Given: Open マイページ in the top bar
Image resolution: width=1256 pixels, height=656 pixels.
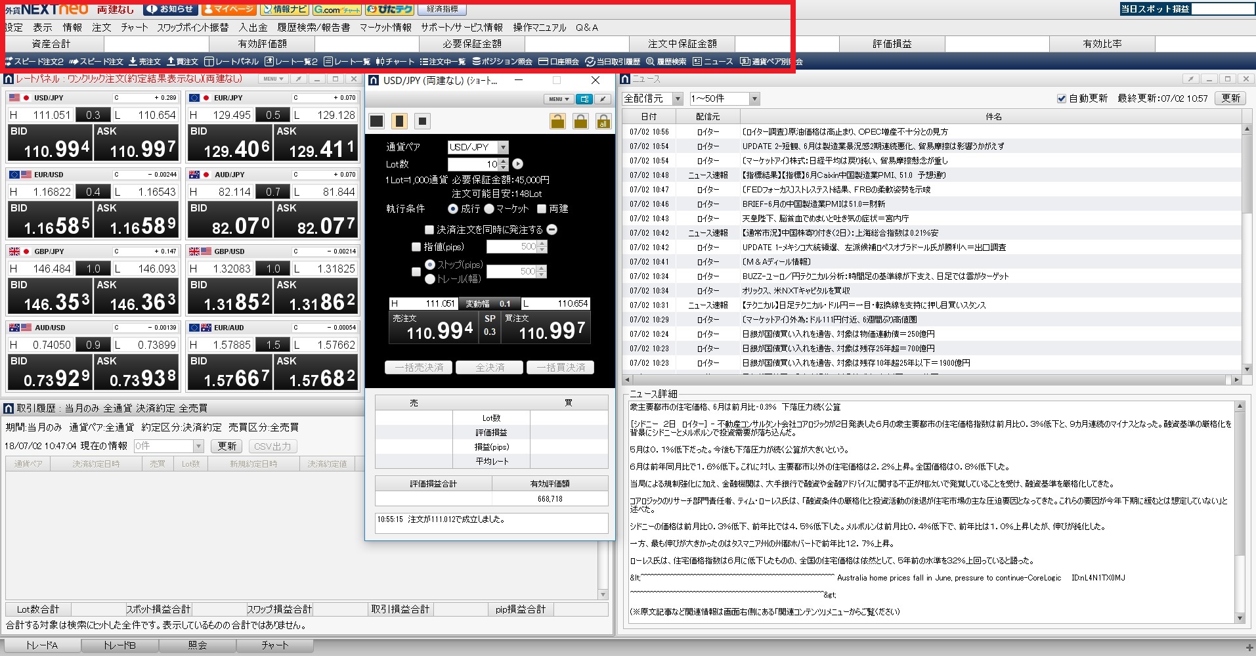Looking at the screenshot, I should coord(228,9).
